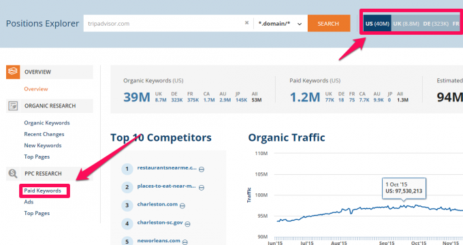Go to Organic Keywords in sidebar
This screenshot has height=245, width=463.
(x=47, y=122)
